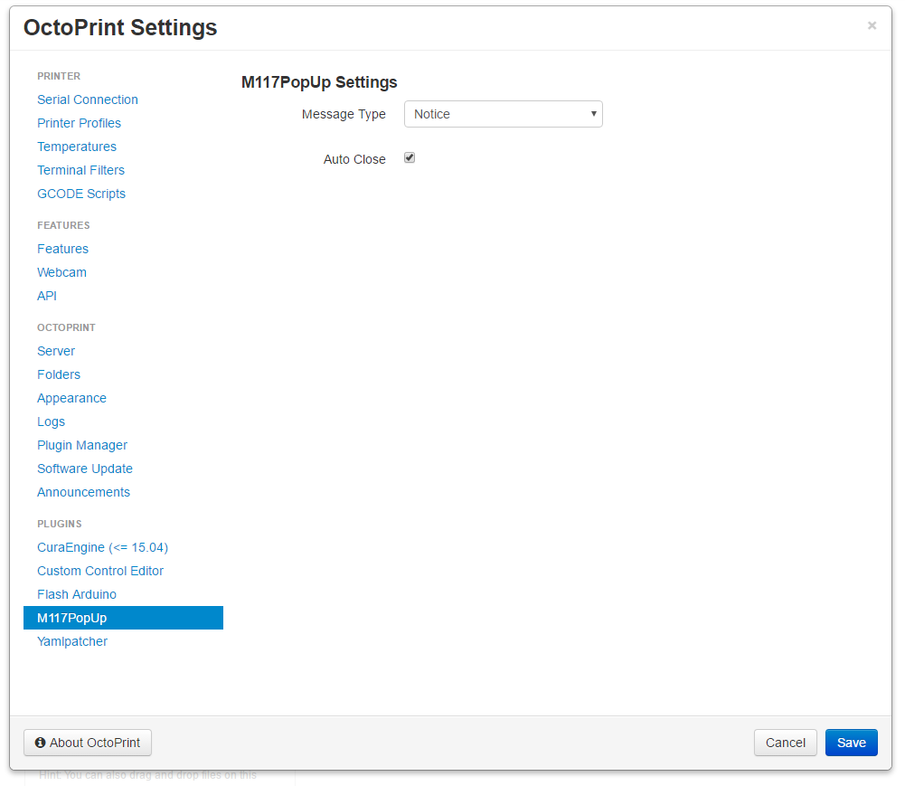Select Terminal Filters in sidebar
Screen dimensions: 905x786
(80, 170)
